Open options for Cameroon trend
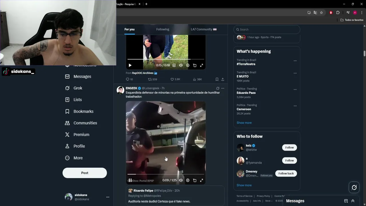 [295, 106]
